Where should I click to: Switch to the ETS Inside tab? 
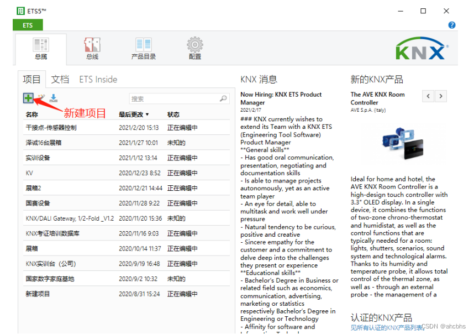(x=98, y=79)
